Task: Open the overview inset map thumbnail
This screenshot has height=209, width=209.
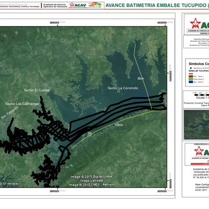Action: click(197, 125)
